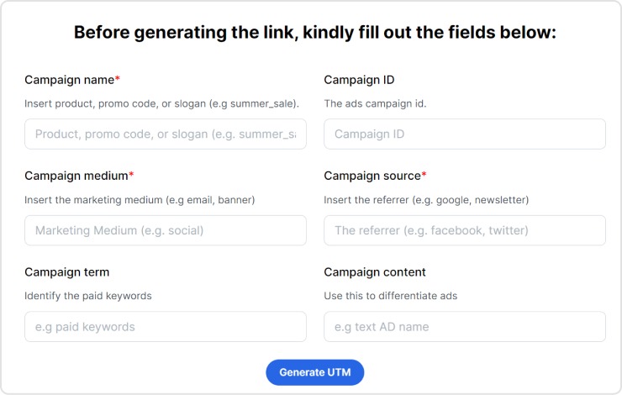
Task: Click the "Before generating the link" heading
Action: (x=315, y=33)
